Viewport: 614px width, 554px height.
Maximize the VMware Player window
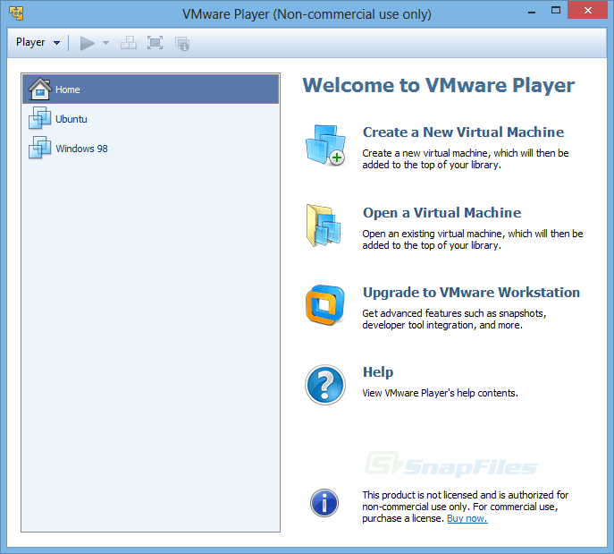coord(556,11)
